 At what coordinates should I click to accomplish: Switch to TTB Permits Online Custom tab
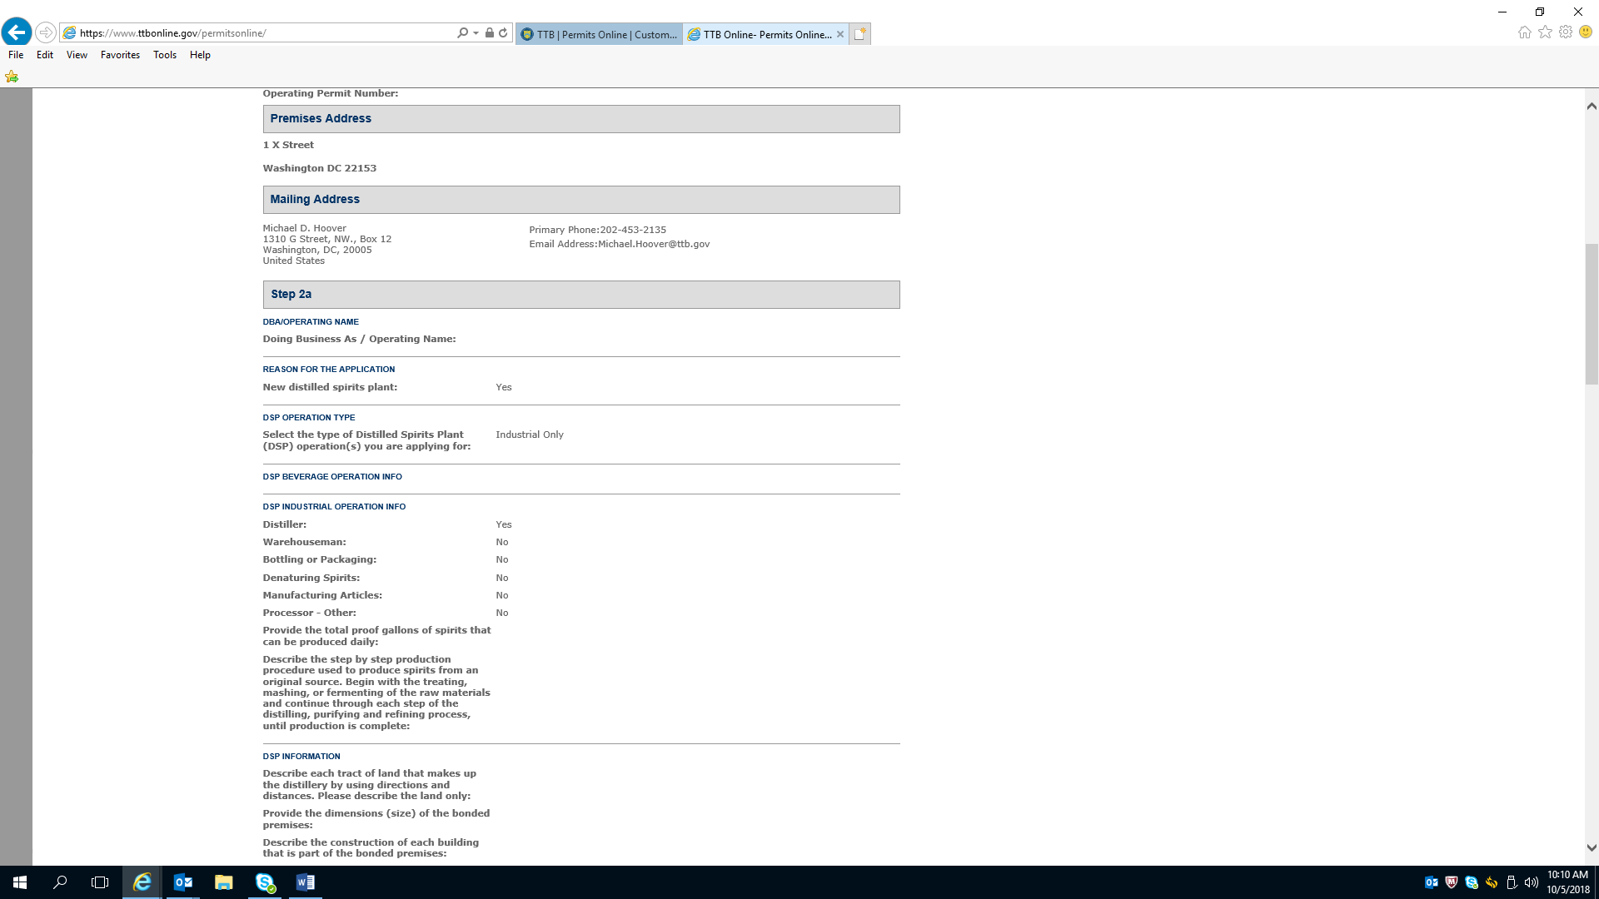(x=600, y=34)
